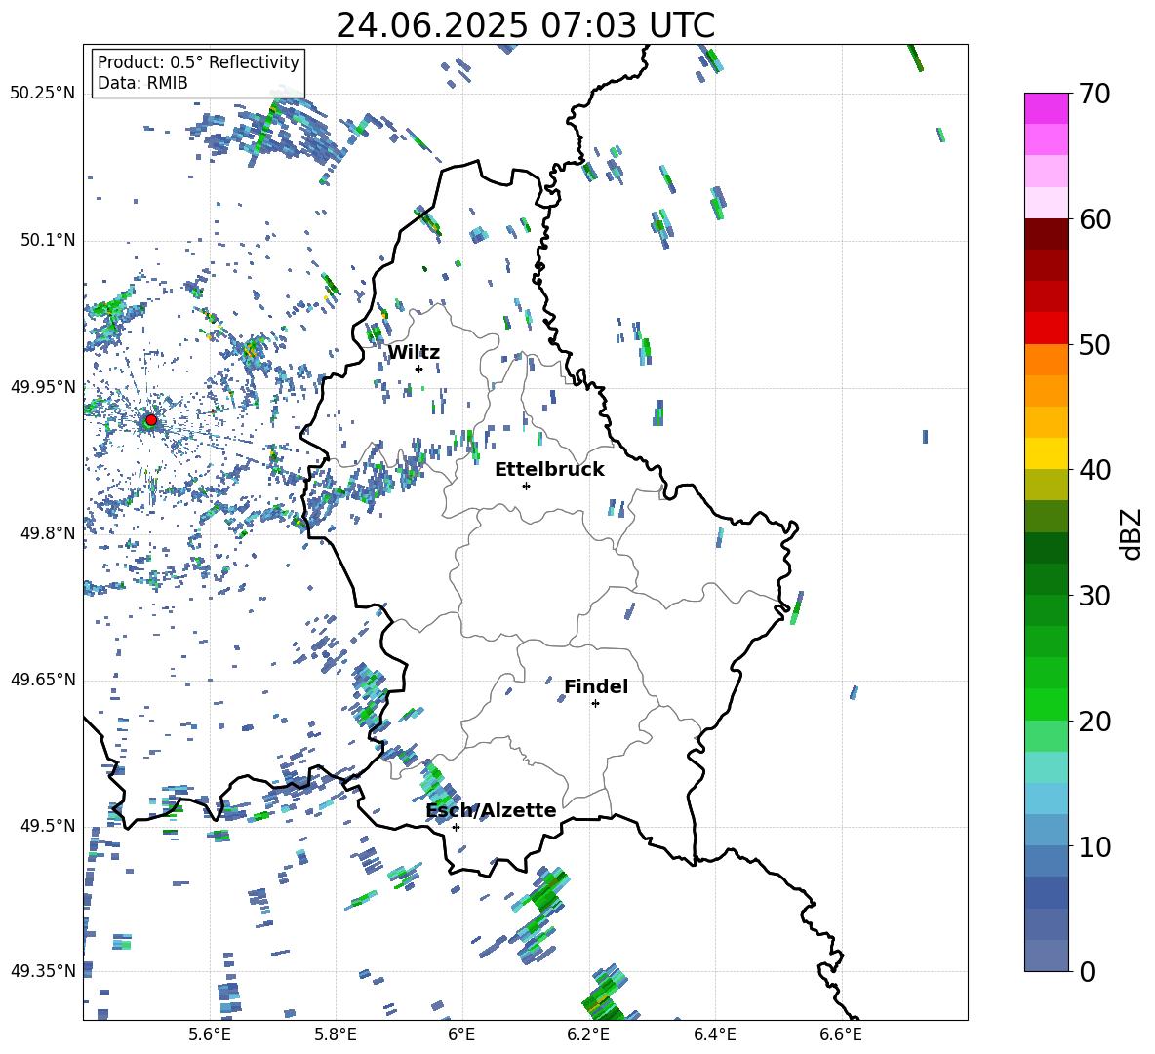Click the 49.5°N latitude label
This screenshot has width=1155, height=1054.
tap(47, 825)
